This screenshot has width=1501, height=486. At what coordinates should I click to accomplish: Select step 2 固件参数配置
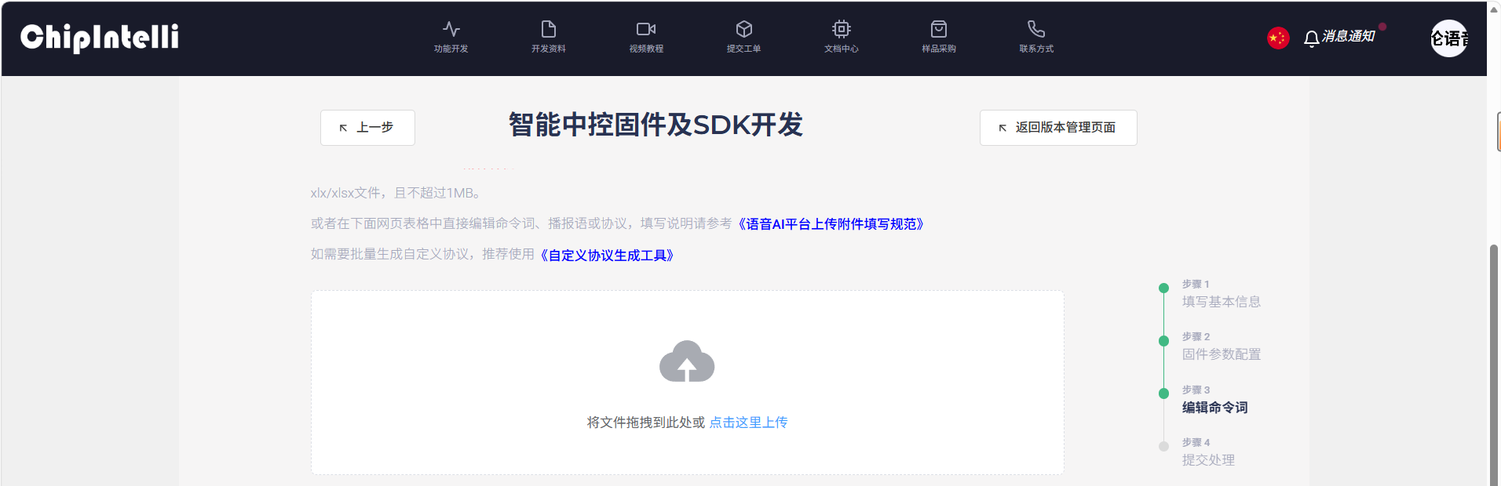pos(1222,354)
